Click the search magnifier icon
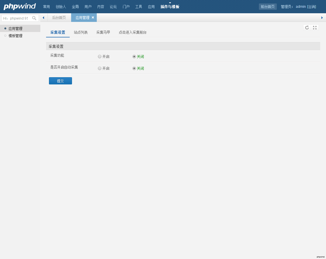Screen dimensions: 326x259 click(x=34, y=18)
